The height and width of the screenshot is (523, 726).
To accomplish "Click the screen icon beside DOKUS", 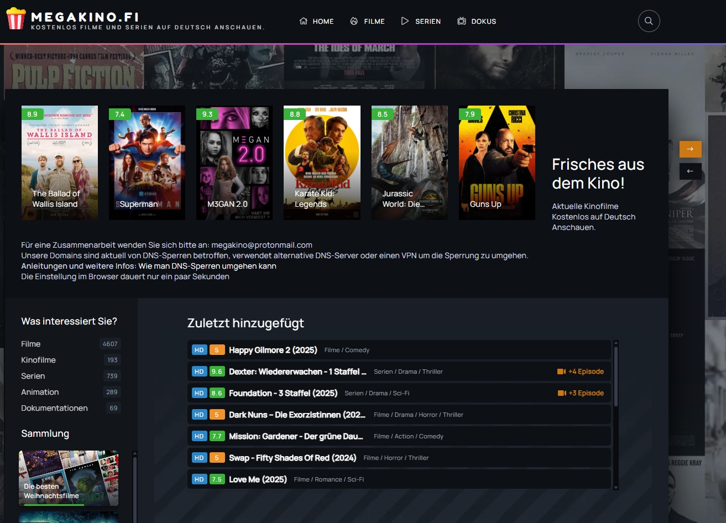I will coord(461,21).
